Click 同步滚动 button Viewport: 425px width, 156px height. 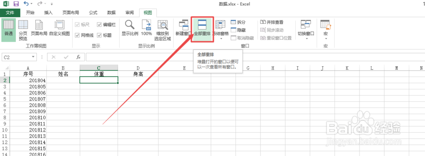click(x=272, y=30)
